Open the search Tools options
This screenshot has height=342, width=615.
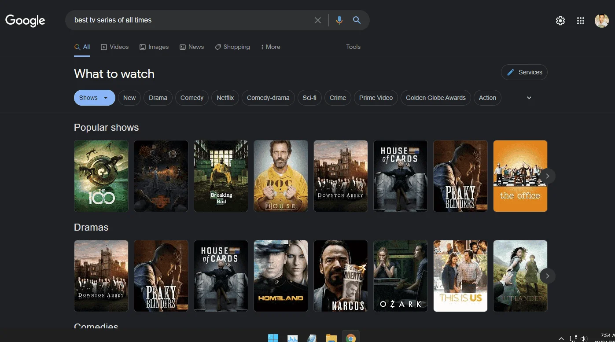353,47
